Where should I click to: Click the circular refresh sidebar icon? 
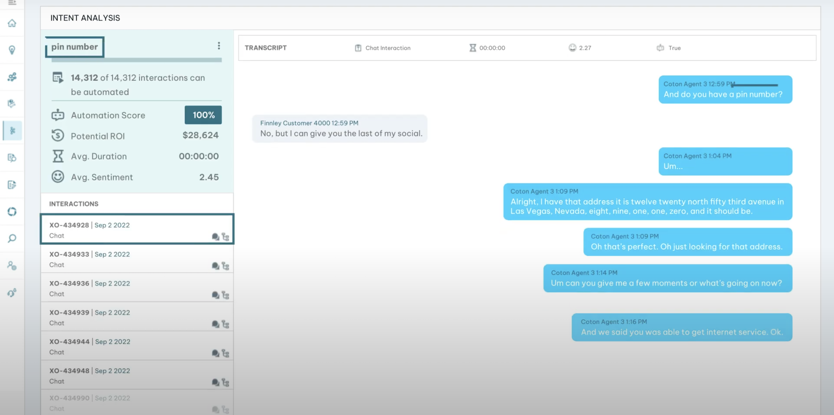pyautogui.click(x=12, y=212)
